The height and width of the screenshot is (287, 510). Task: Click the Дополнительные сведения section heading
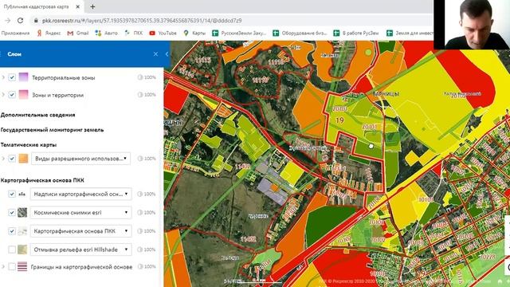coord(37,115)
